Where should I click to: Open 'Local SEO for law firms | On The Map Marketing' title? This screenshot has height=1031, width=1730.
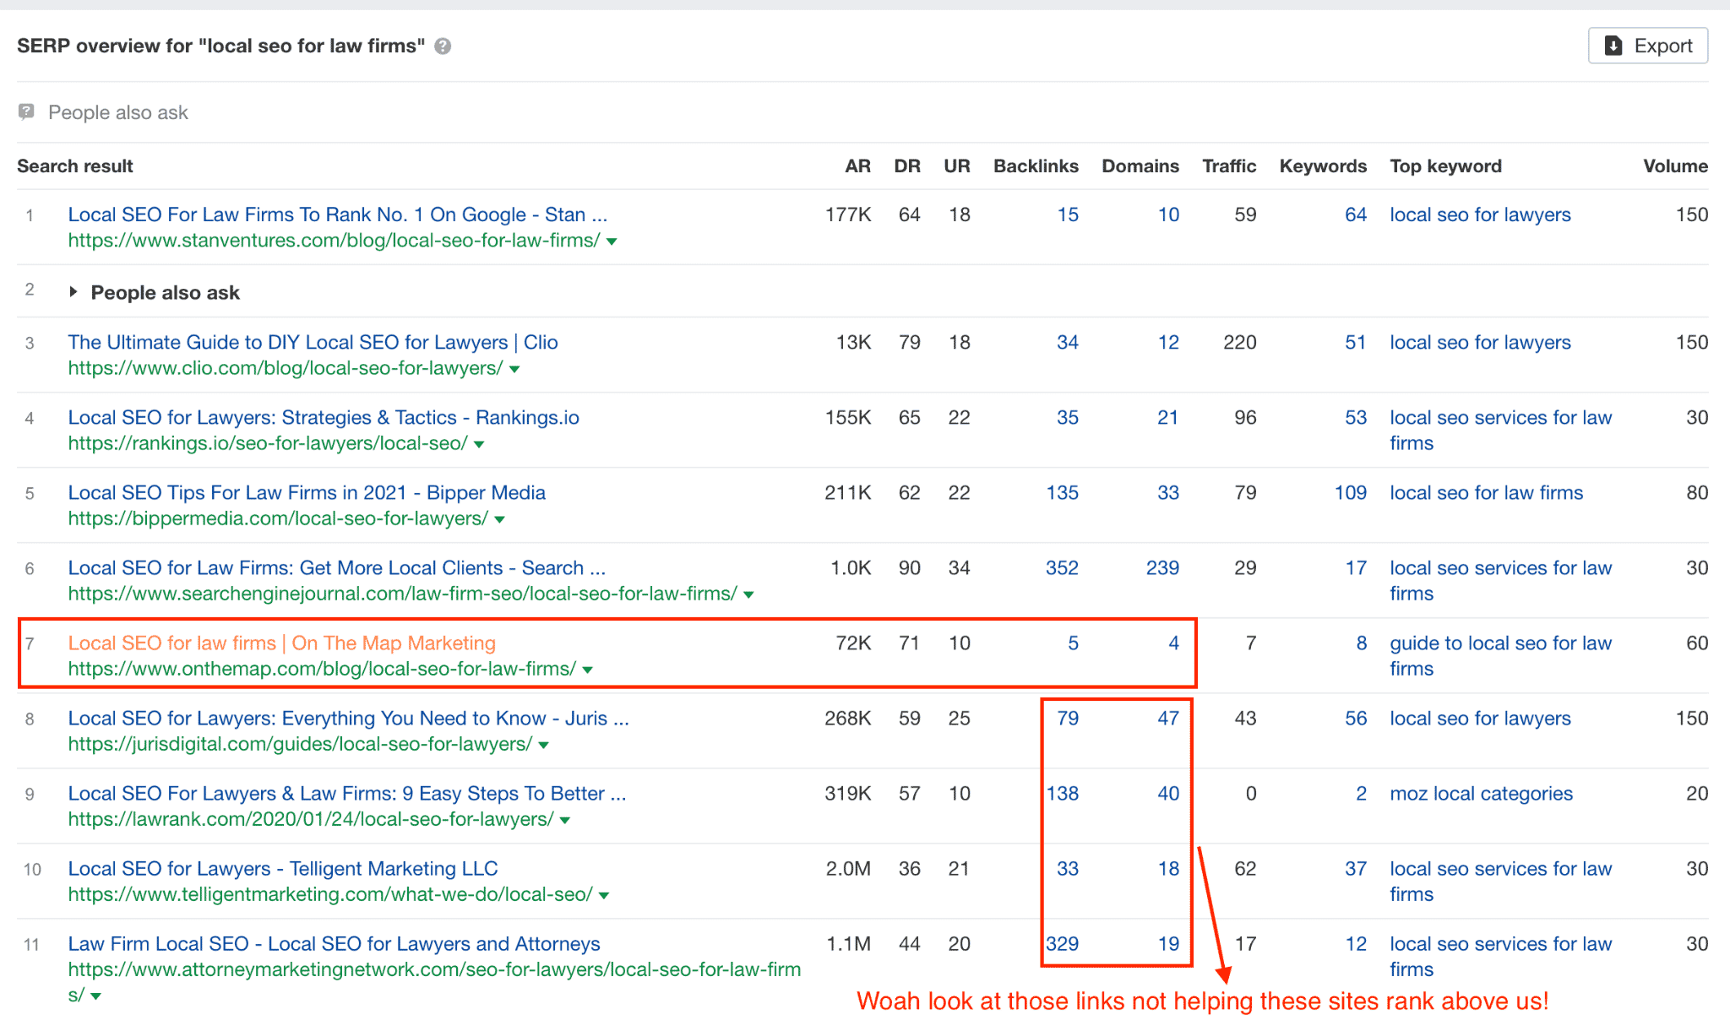tap(282, 643)
